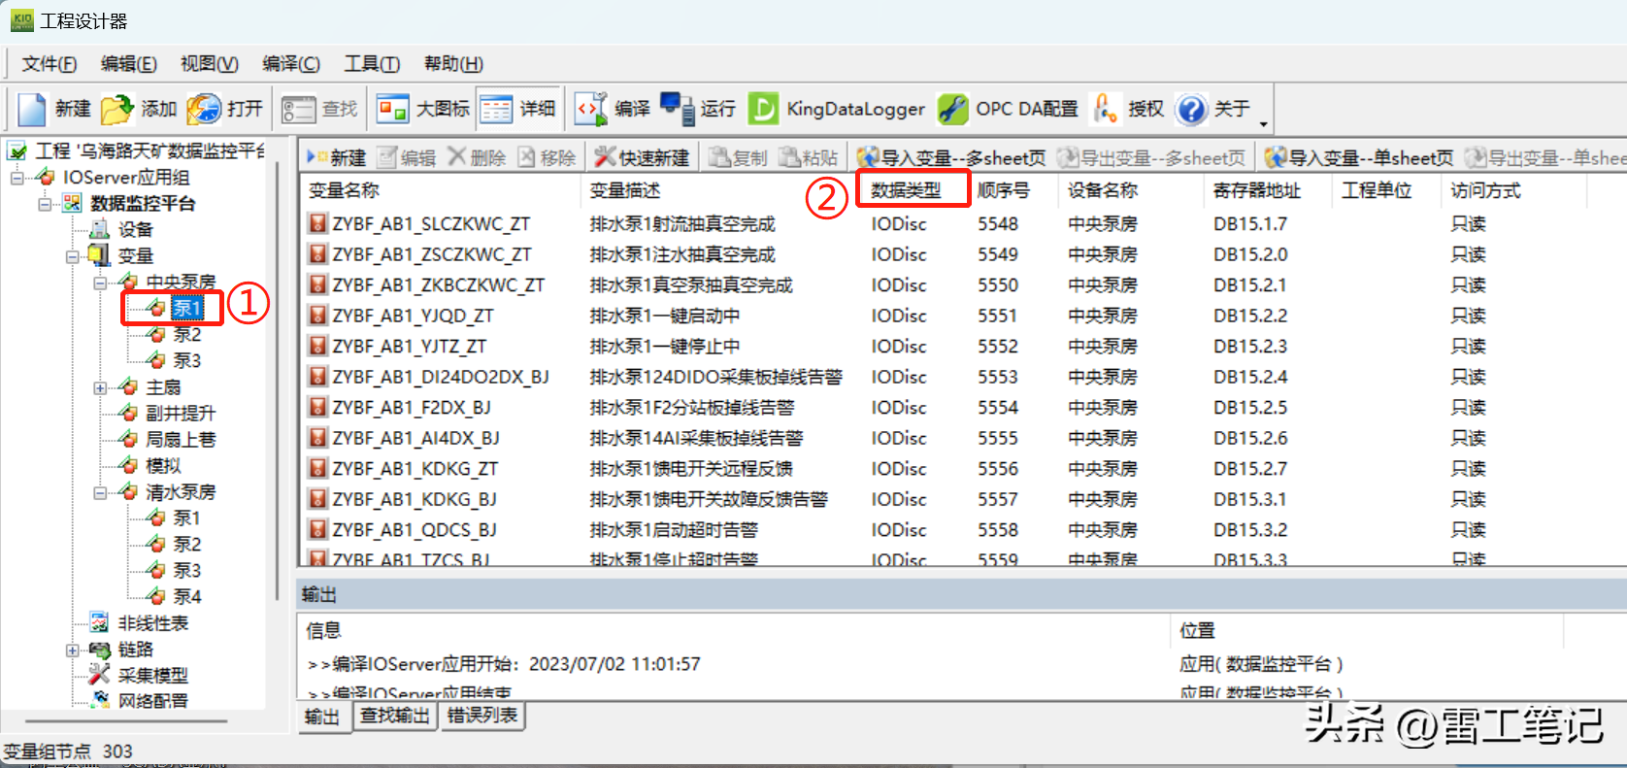Expand the 链路 tree node

pyautogui.click(x=73, y=650)
